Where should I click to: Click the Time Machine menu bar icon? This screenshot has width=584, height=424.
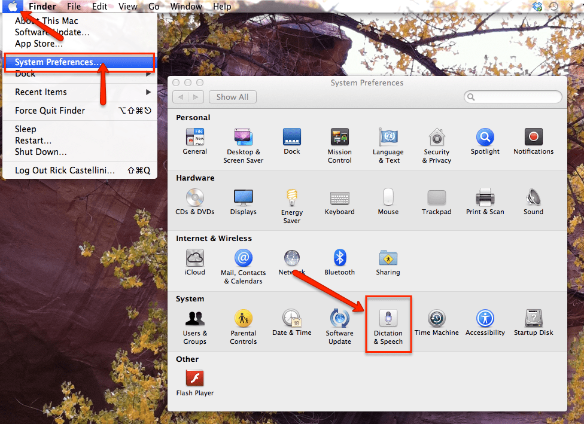click(553, 6)
